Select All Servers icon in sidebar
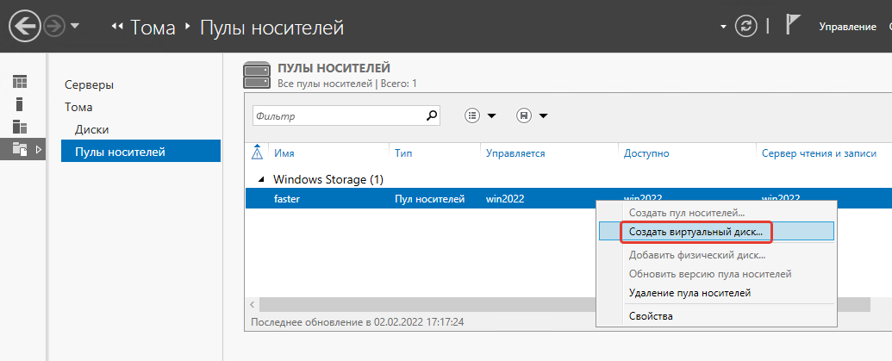Viewport: 892px width, 361px height. point(20,127)
